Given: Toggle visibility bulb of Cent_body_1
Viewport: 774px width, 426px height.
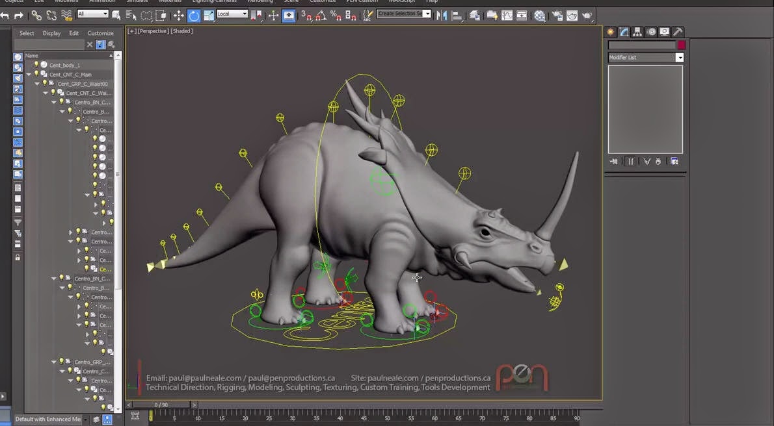Looking at the screenshot, I should click(36, 64).
